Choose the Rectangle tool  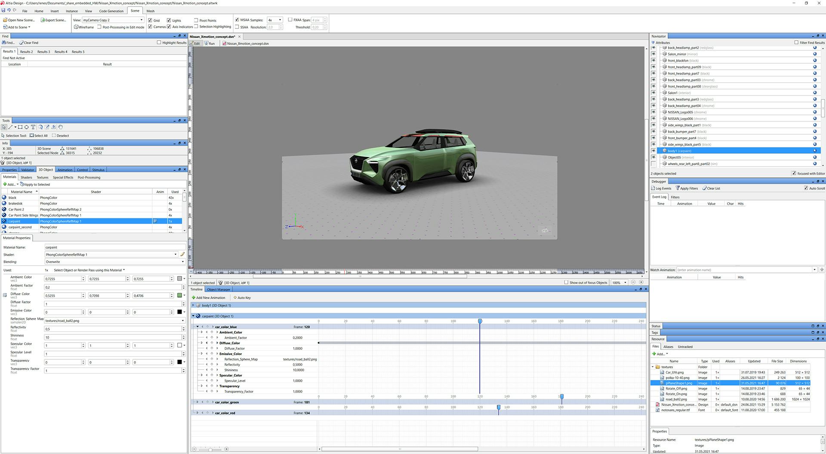coord(20,127)
